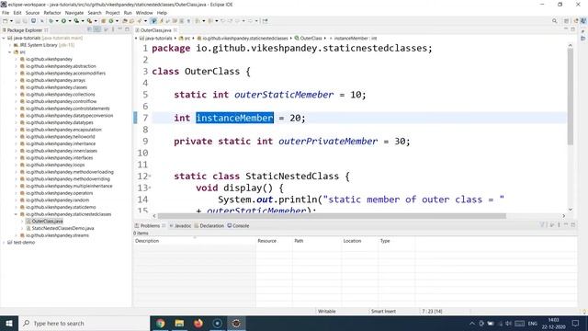Open the dropdown arrow next to the Debug icon
588x331 pixels.
(57, 21)
